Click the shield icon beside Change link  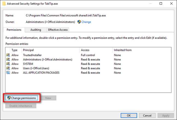[79, 22]
